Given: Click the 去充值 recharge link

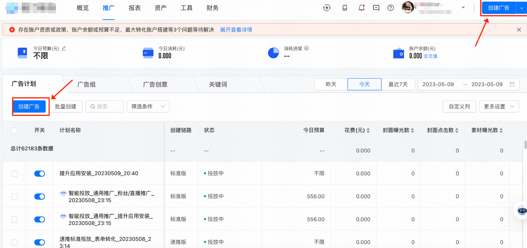Looking at the screenshot, I should click(x=430, y=56).
